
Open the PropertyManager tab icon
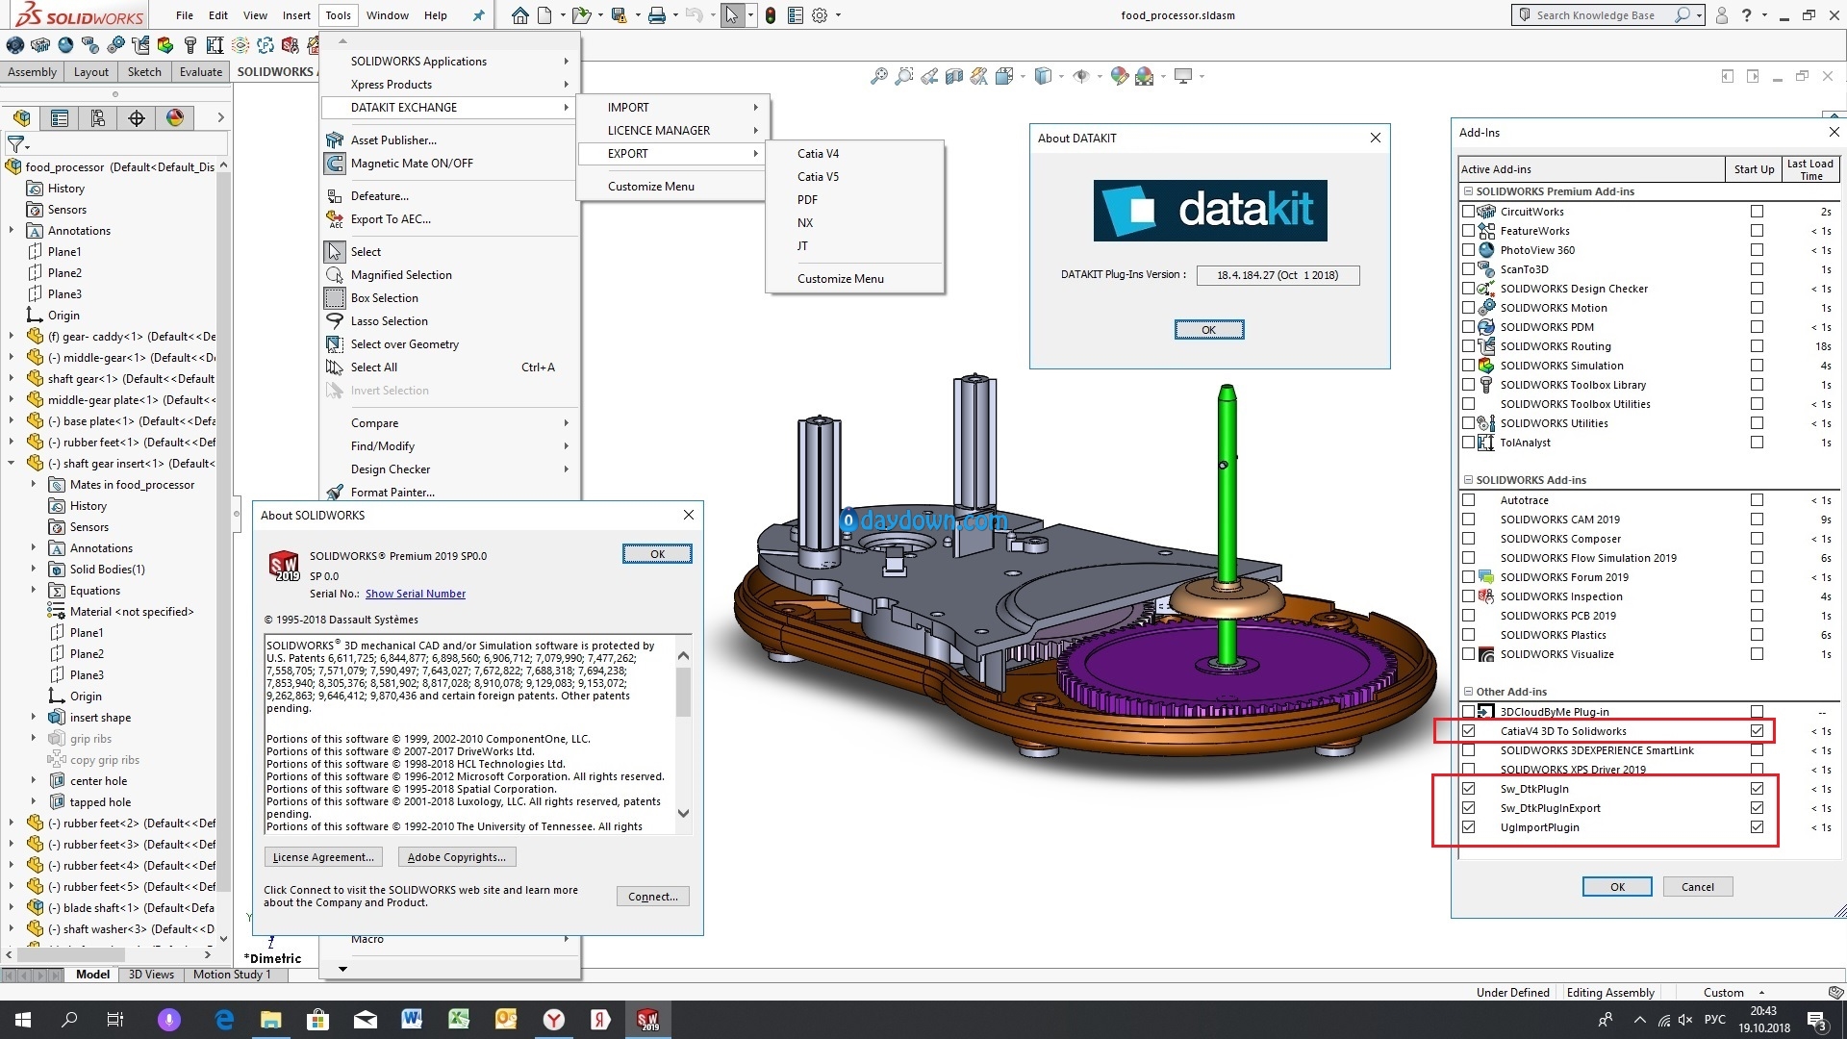pyautogui.click(x=60, y=118)
